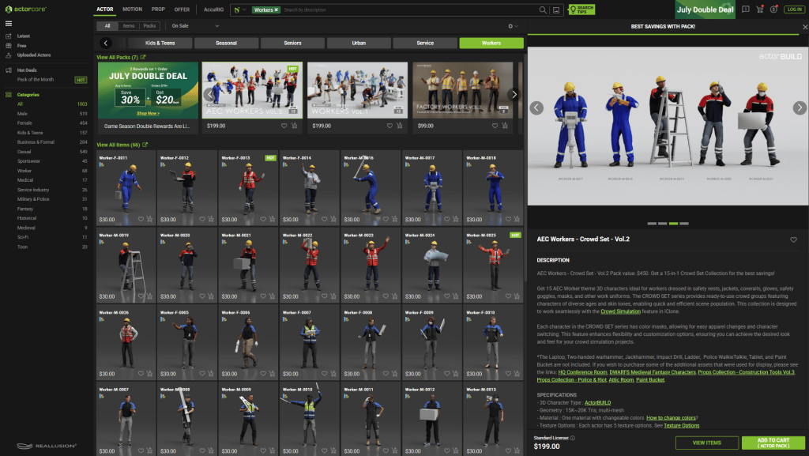
Task: Add Worker-F-0010 to cart
Action: pos(517,374)
